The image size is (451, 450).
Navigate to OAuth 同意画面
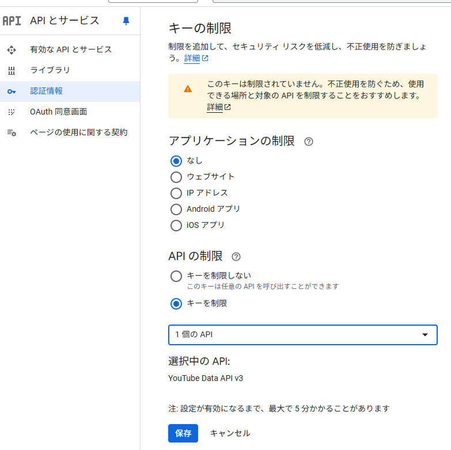tap(70, 112)
